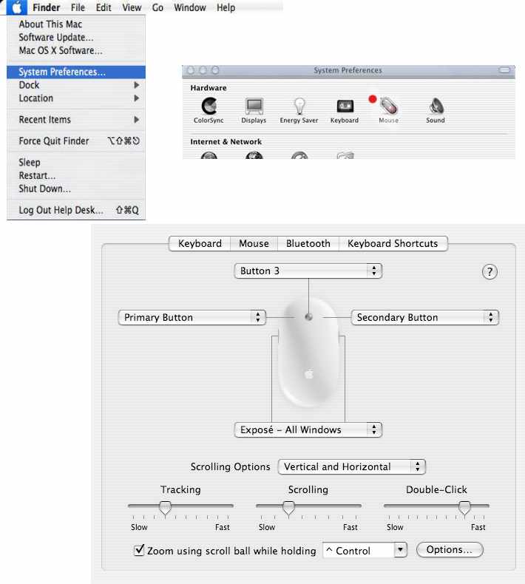The width and height of the screenshot is (525, 584).
Task: Switch to the Bluetooth tab
Action: click(x=308, y=243)
